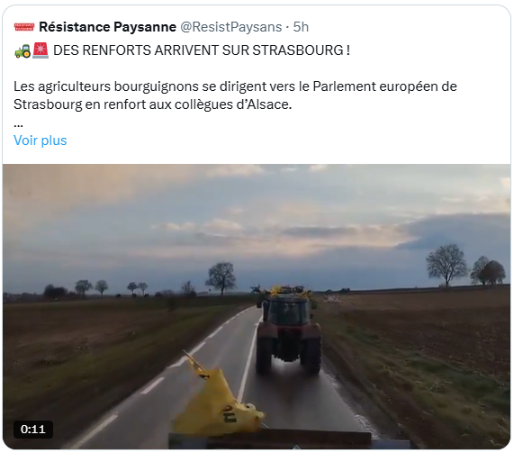Click the 5h timestamp
Image resolution: width=514 pixels, height=453 pixels.
(301, 27)
